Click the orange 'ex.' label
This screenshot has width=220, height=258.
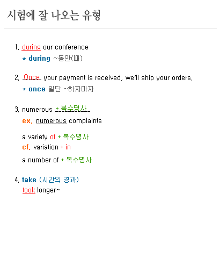click(x=27, y=121)
